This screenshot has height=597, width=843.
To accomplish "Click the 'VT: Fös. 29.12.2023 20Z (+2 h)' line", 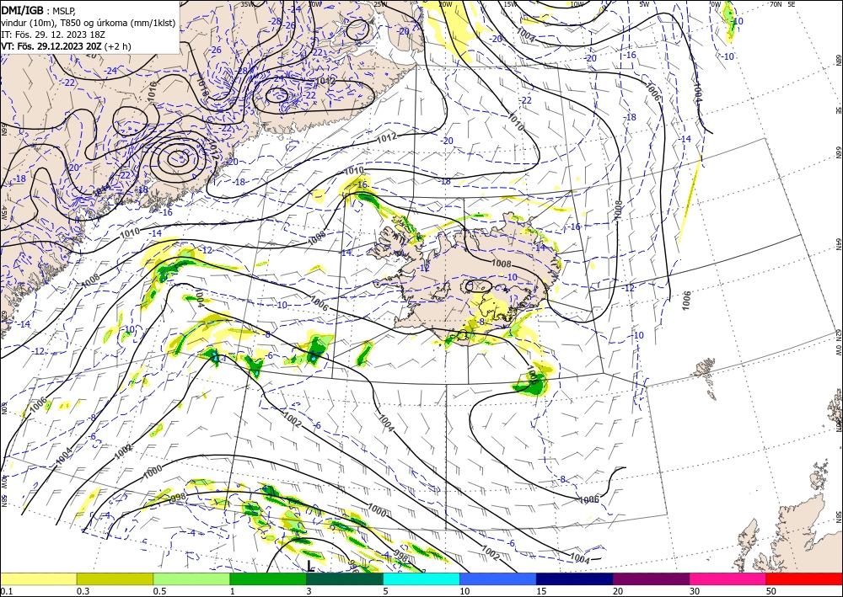I will pyautogui.click(x=66, y=46).
